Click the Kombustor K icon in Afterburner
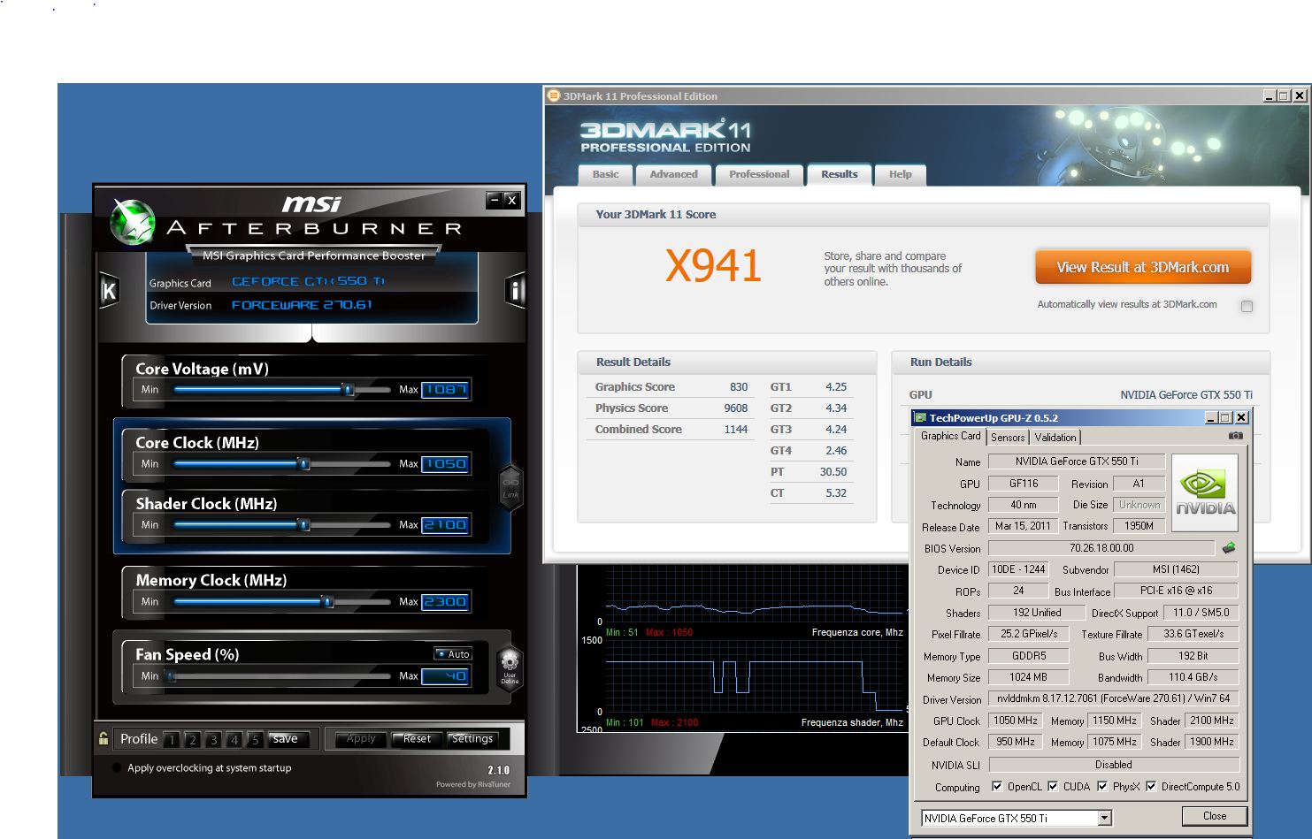The image size is (1312, 839). [x=109, y=290]
